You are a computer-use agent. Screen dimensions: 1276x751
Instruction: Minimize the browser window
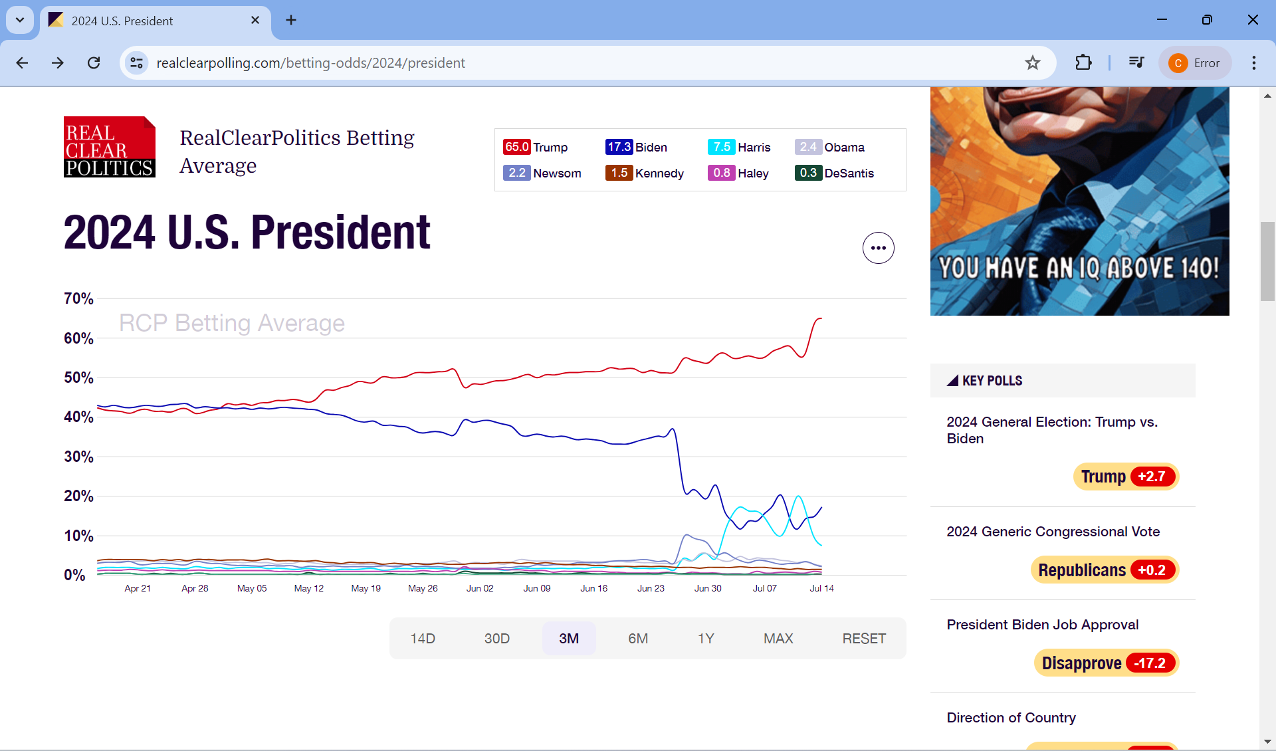(x=1162, y=20)
